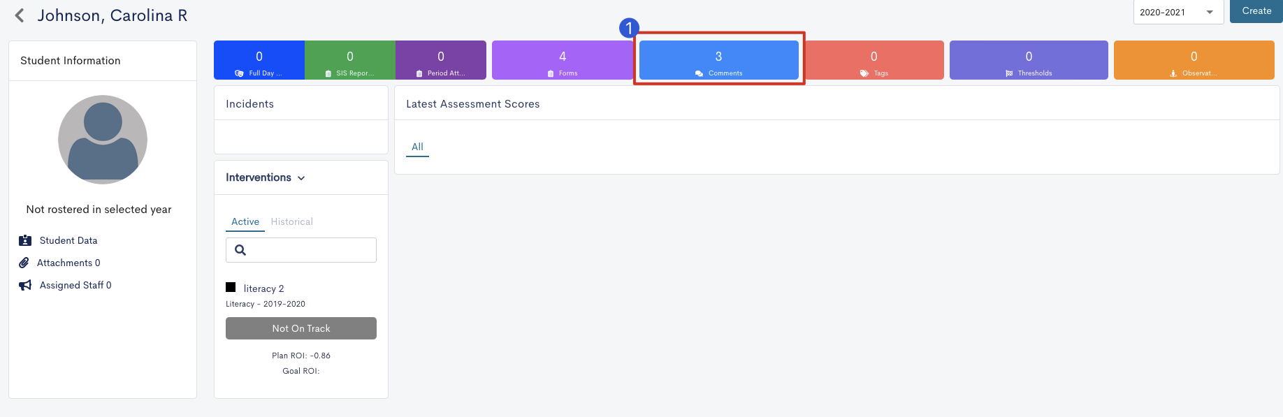Select the All assessment scores tab

(x=417, y=147)
